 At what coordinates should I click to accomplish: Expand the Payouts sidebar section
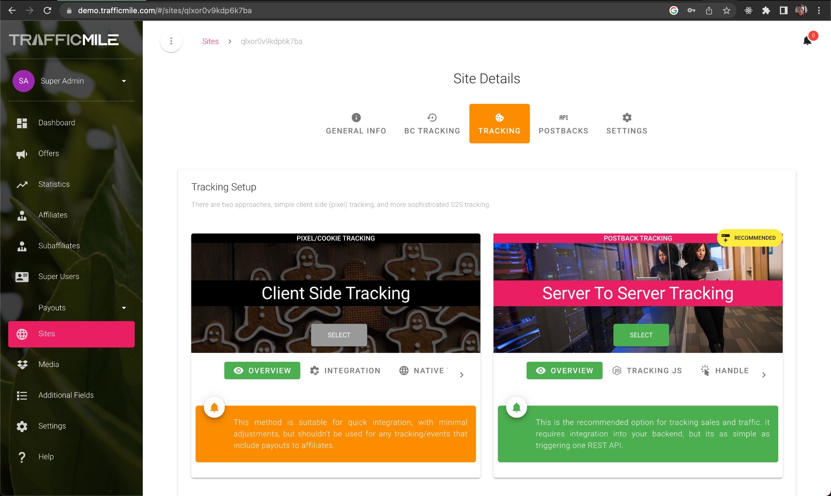tap(125, 308)
